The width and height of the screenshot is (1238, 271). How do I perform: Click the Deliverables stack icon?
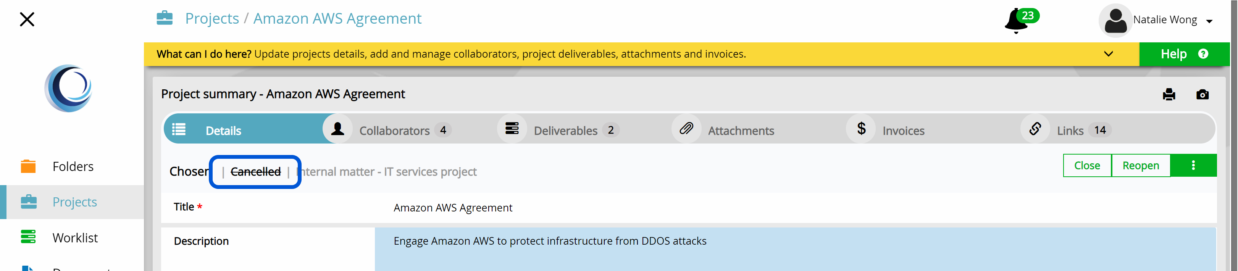(512, 129)
